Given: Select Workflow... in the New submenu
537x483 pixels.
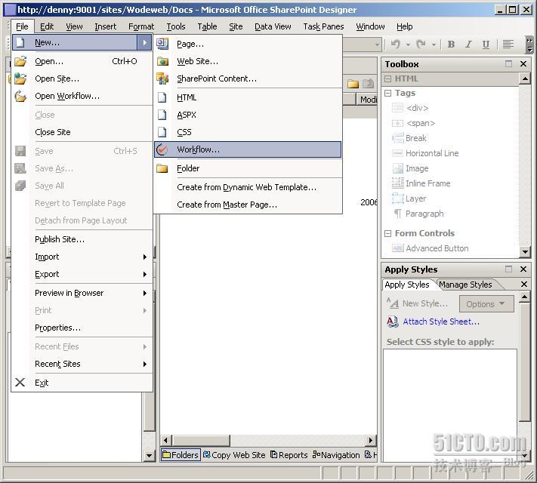Looking at the screenshot, I should click(x=248, y=149).
